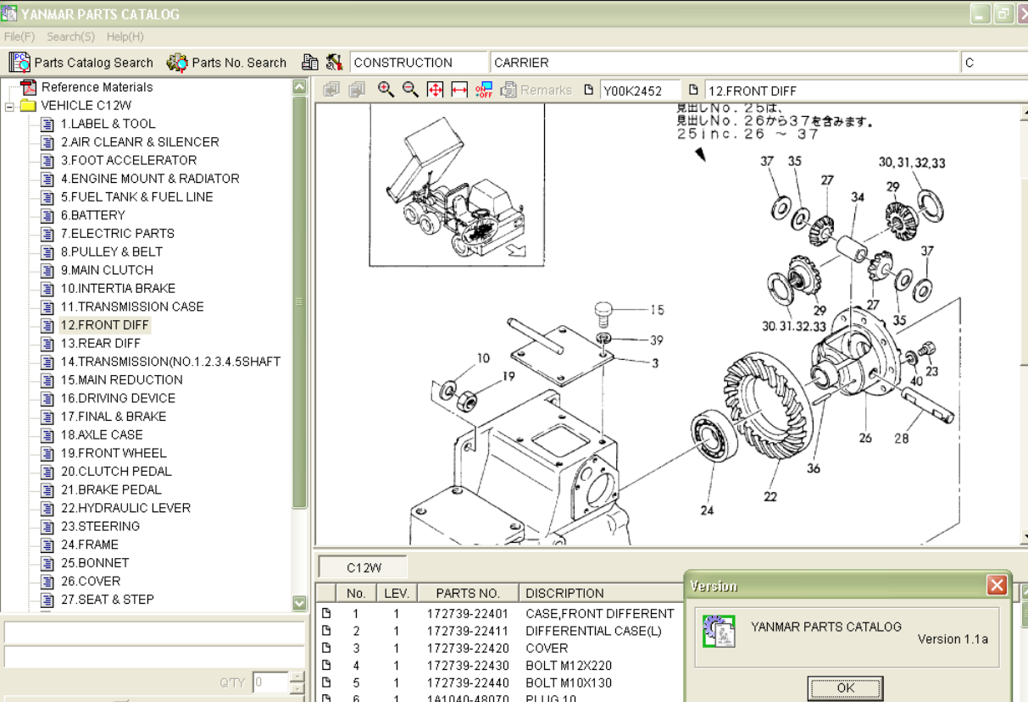Click the LEV. column header
The height and width of the screenshot is (702, 1028).
point(396,593)
